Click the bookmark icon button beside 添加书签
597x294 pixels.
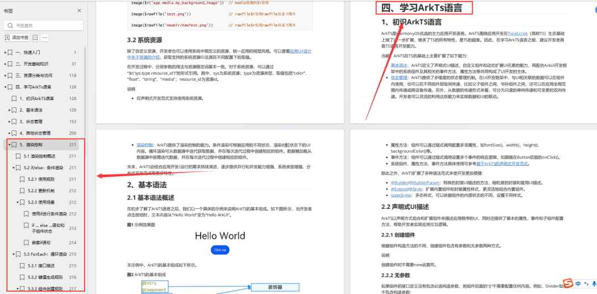click(35, 38)
